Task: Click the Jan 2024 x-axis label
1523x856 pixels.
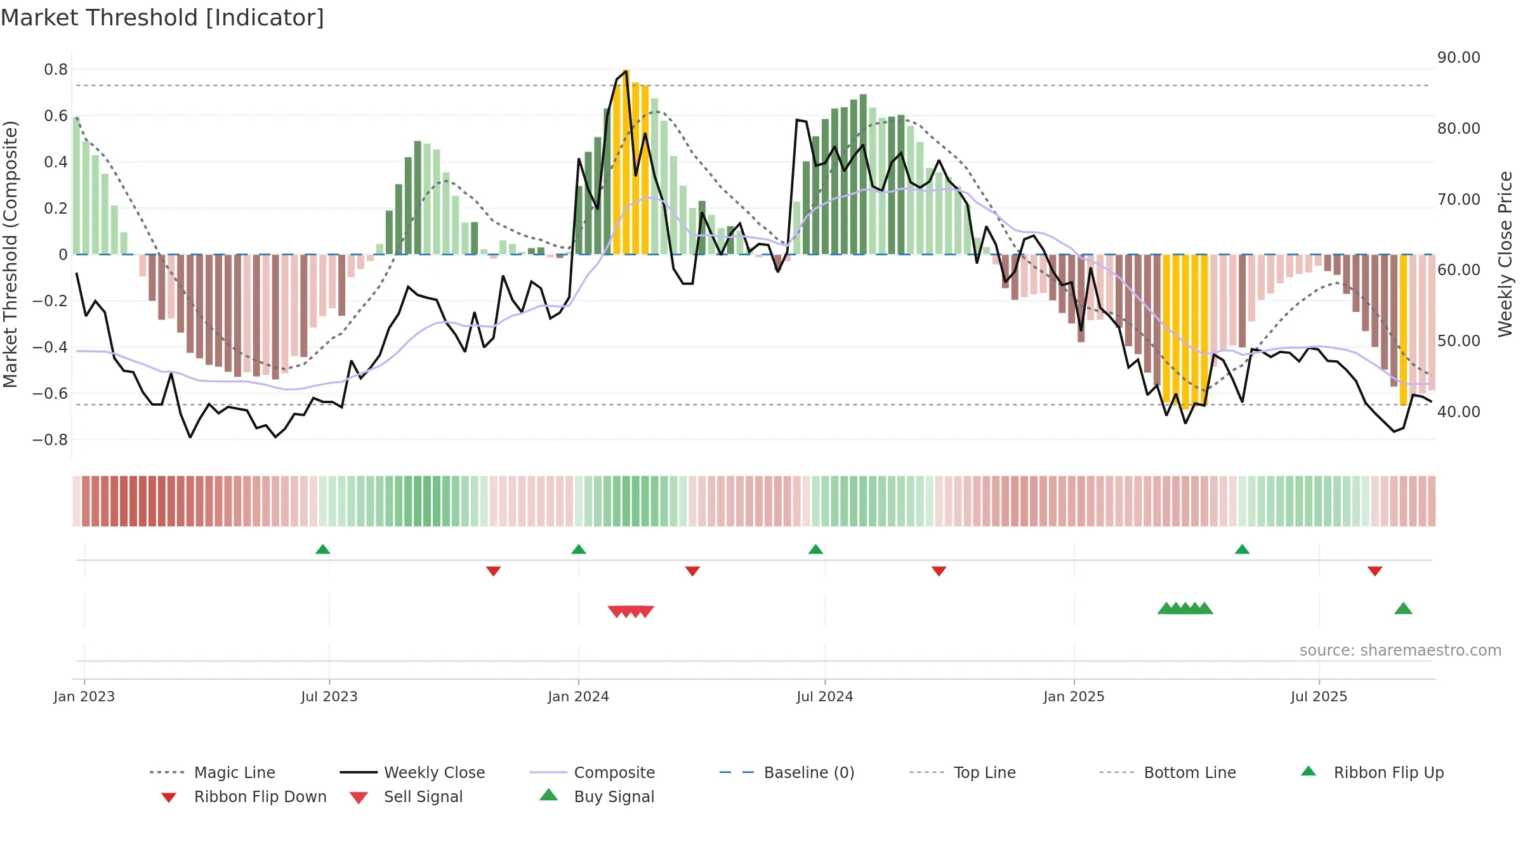Action: click(579, 696)
